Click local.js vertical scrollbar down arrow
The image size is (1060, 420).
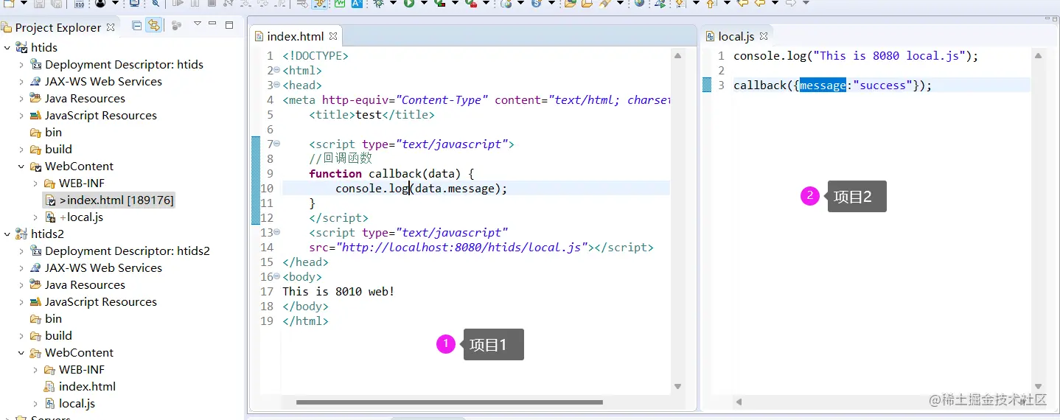[1038, 387]
